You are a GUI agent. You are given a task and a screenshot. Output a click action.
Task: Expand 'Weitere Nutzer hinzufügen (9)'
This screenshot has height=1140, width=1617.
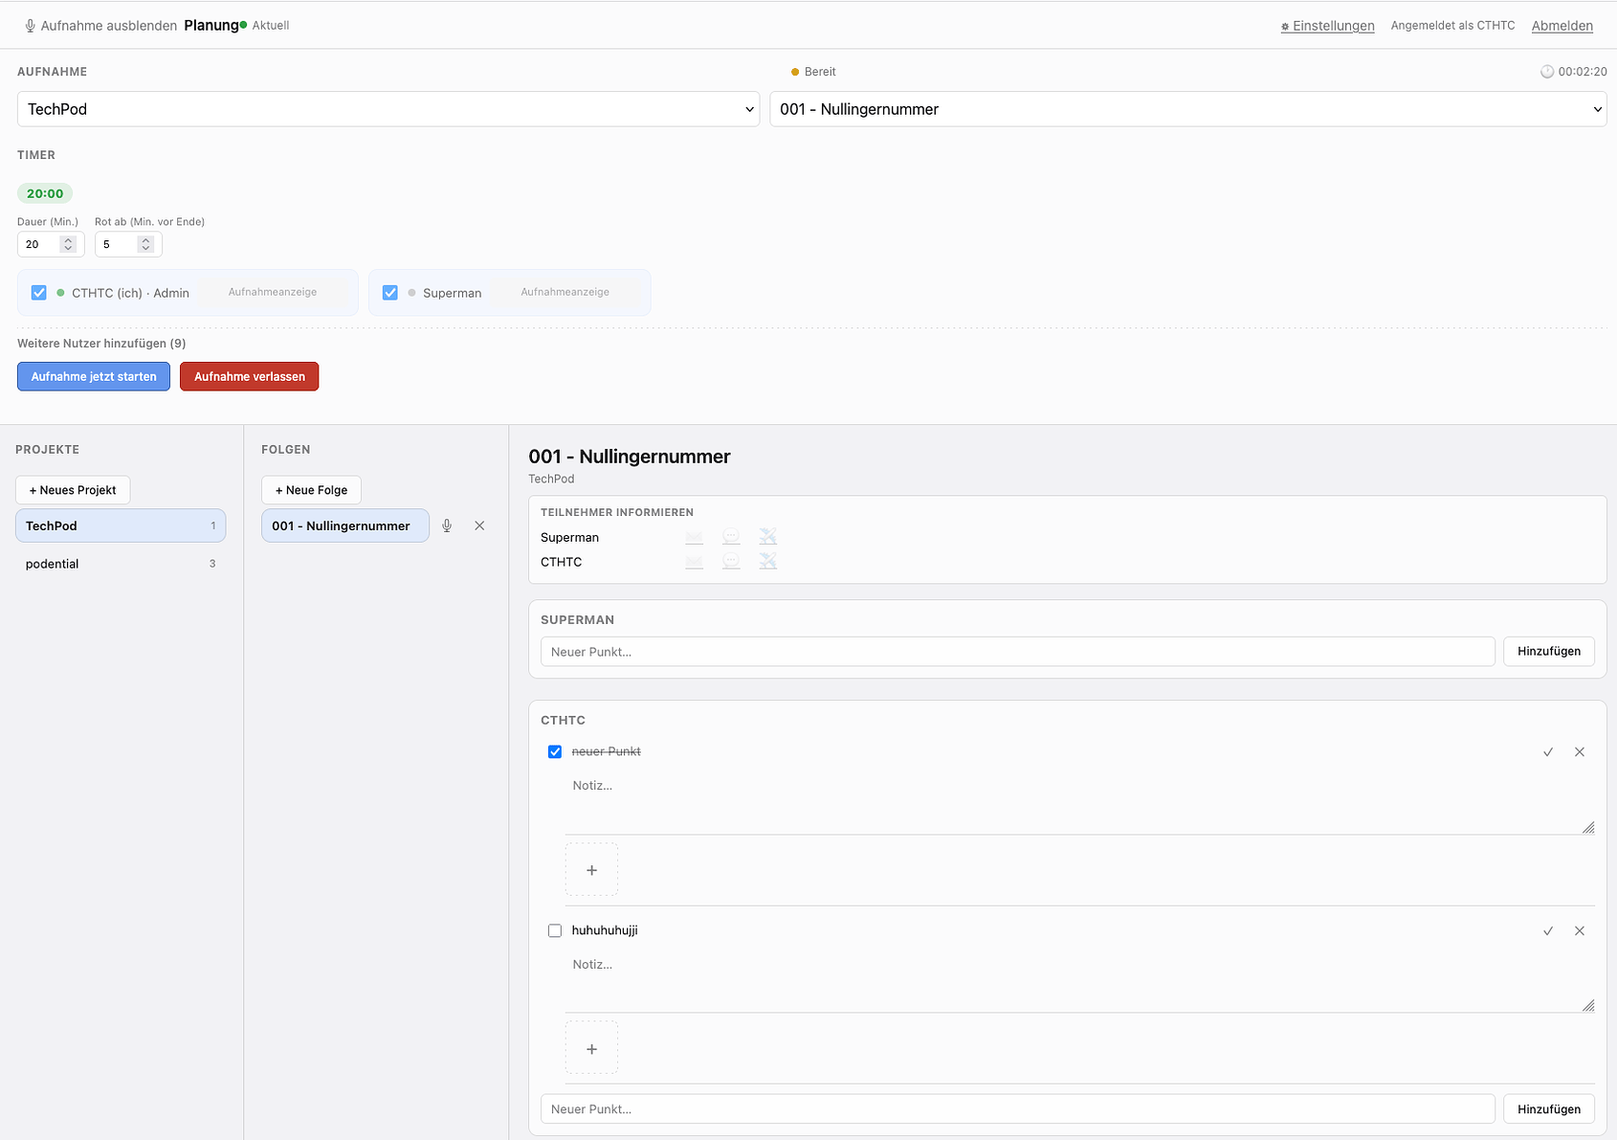tap(101, 344)
